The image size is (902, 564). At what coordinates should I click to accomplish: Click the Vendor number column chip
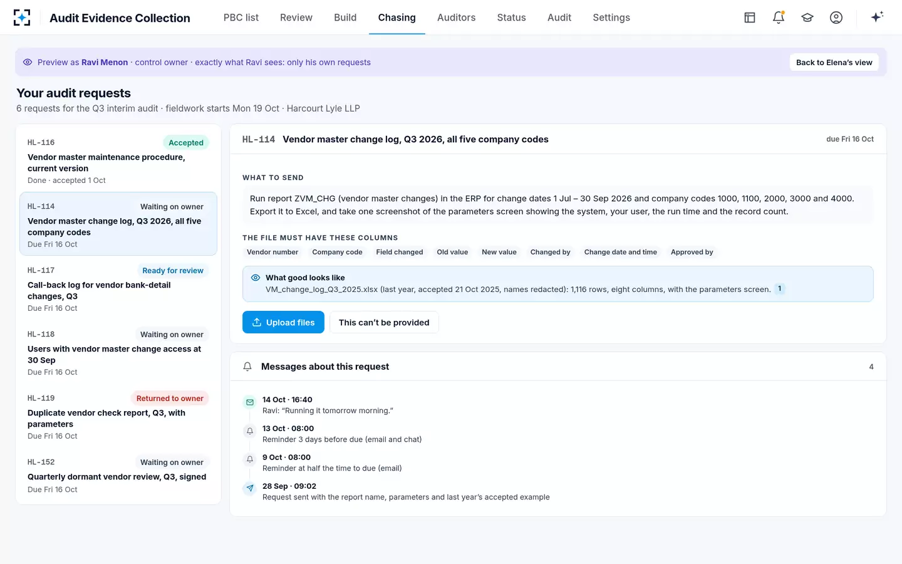pyautogui.click(x=272, y=252)
